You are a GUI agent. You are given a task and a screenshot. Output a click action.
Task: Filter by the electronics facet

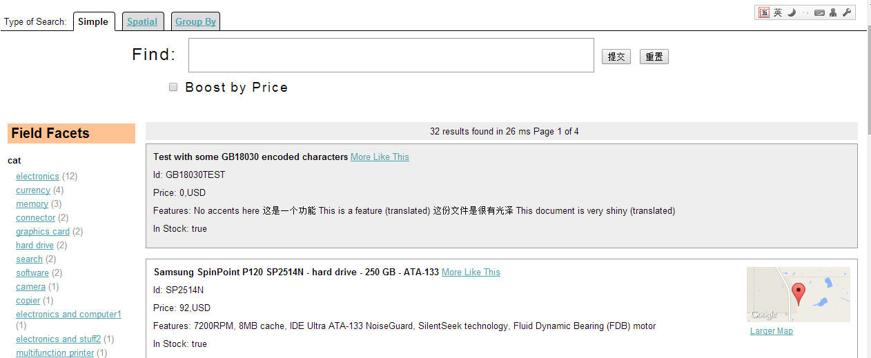tap(37, 176)
